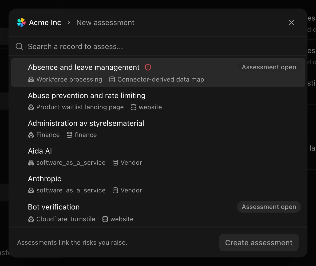Focus the Search a record to assess field
The width and height of the screenshot is (316, 266).
[158, 46]
